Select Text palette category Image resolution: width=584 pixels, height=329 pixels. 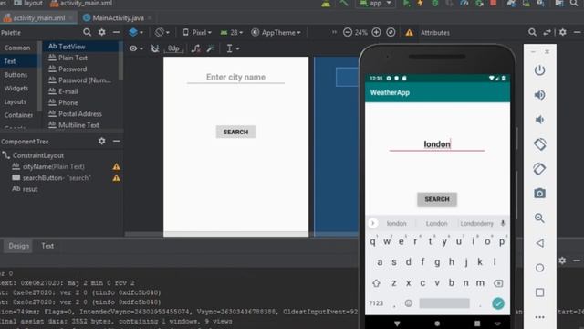(x=10, y=61)
